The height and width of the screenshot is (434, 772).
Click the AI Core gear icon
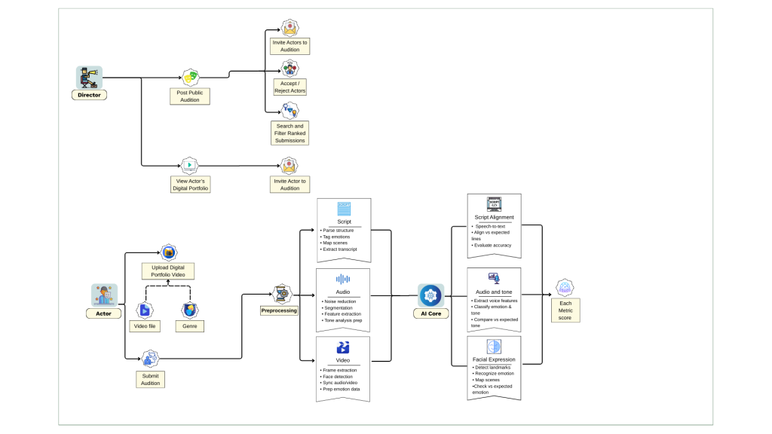pyautogui.click(x=430, y=295)
